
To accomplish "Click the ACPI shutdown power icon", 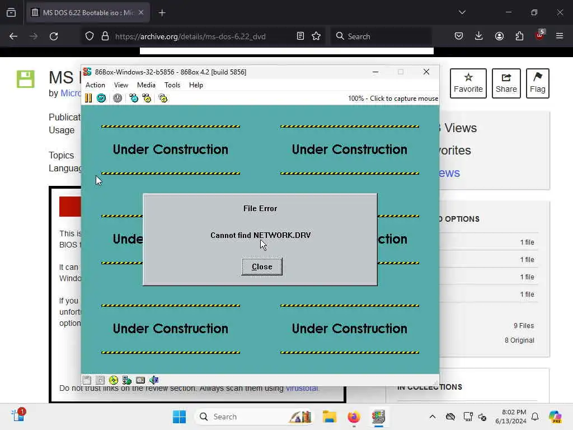I will coord(118,98).
